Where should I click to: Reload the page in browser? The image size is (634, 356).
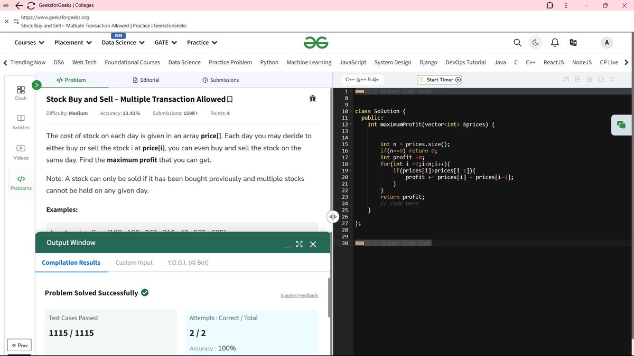point(31,5)
